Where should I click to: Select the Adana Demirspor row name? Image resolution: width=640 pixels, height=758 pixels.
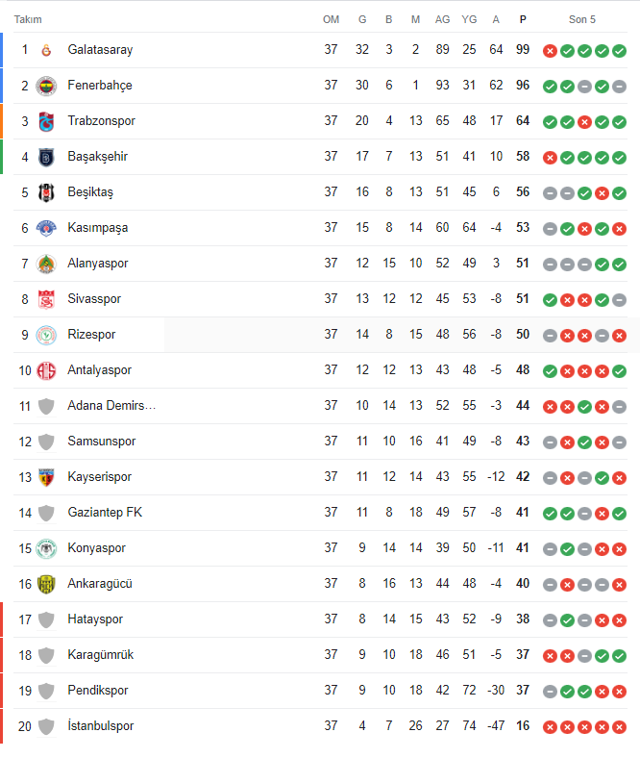click(111, 406)
